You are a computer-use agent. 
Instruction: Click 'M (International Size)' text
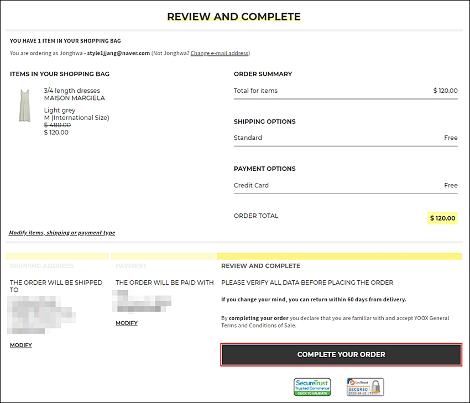pos(76,117)
